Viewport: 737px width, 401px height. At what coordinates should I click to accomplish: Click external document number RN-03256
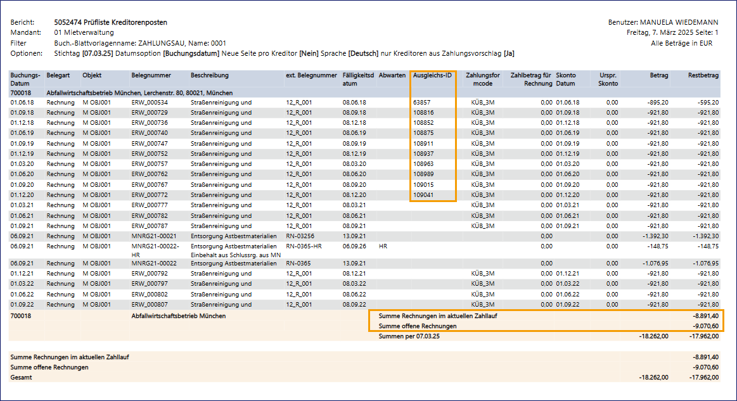(x=300, y=236)
